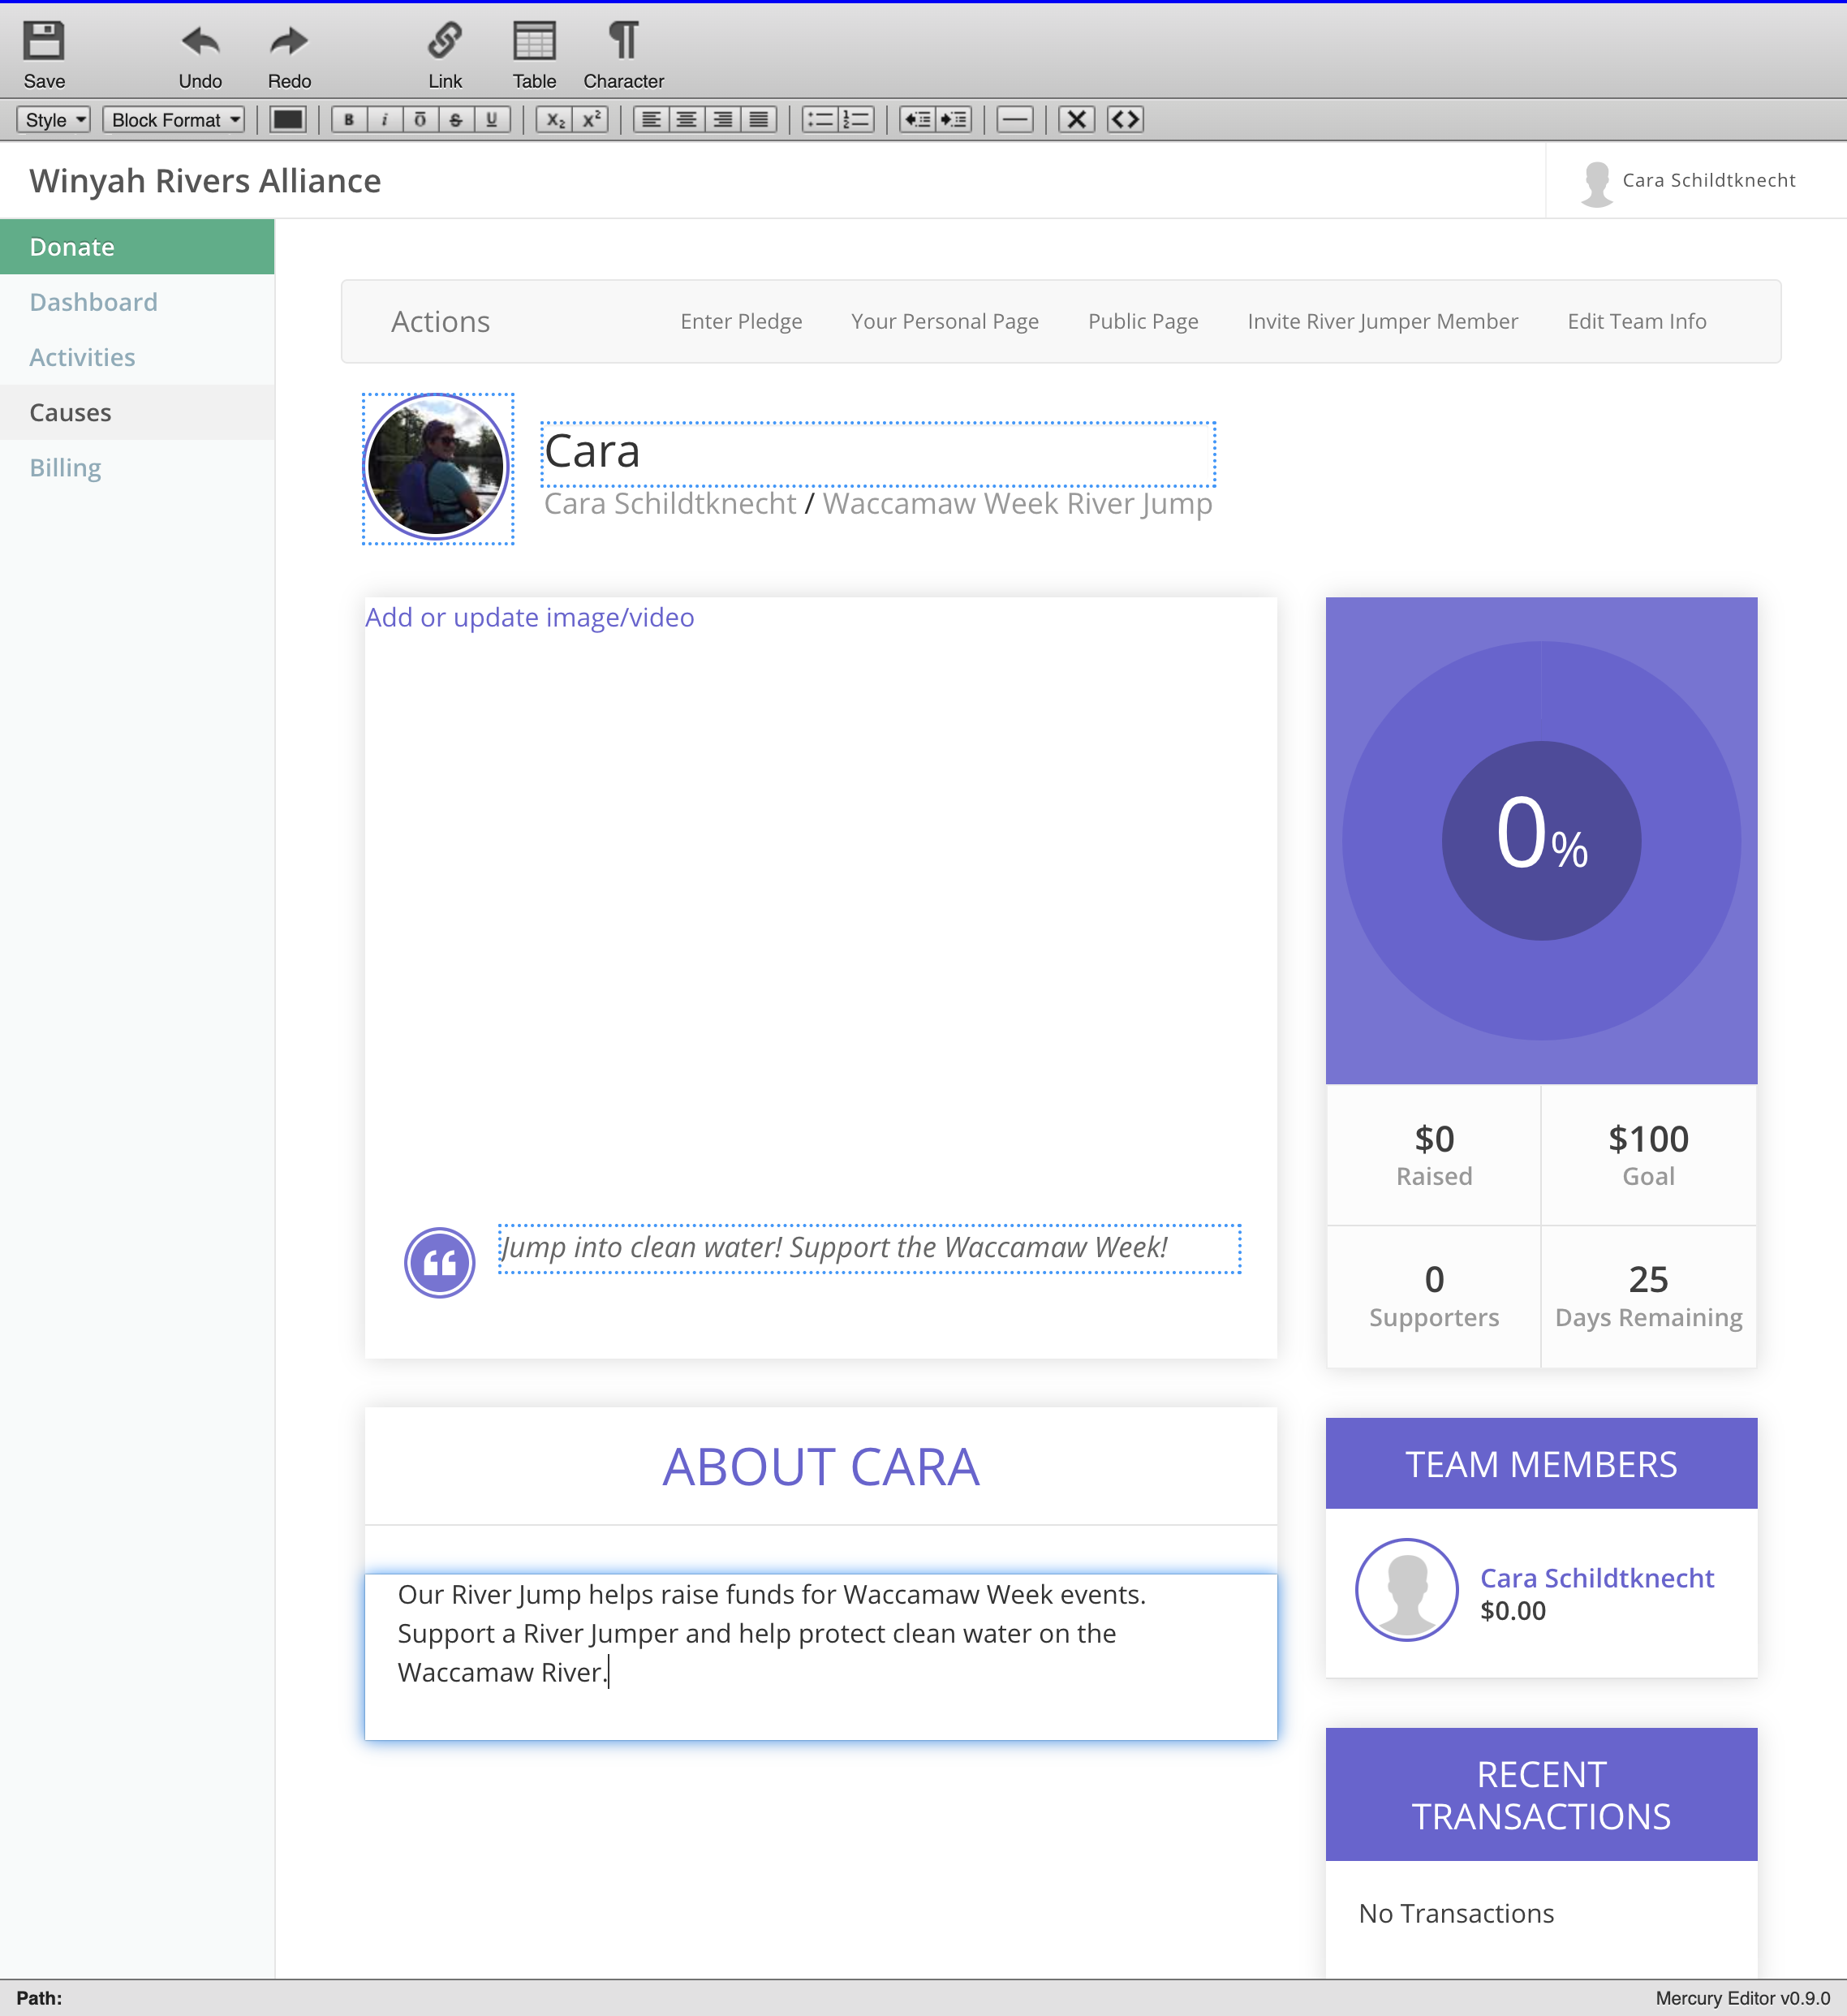This screenshot has width=1847, height=2016.
Task: Apply superscript formatting
Action: click(x=591, y=120)
